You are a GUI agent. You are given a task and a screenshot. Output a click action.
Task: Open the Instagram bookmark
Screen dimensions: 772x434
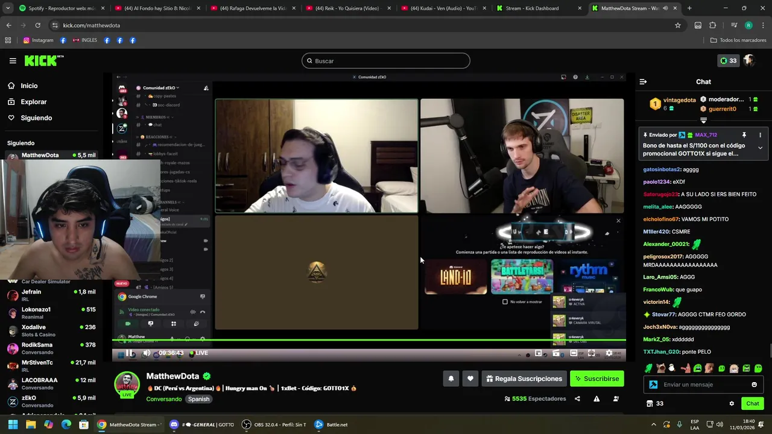pyautogui.click(x=38, y=40)
